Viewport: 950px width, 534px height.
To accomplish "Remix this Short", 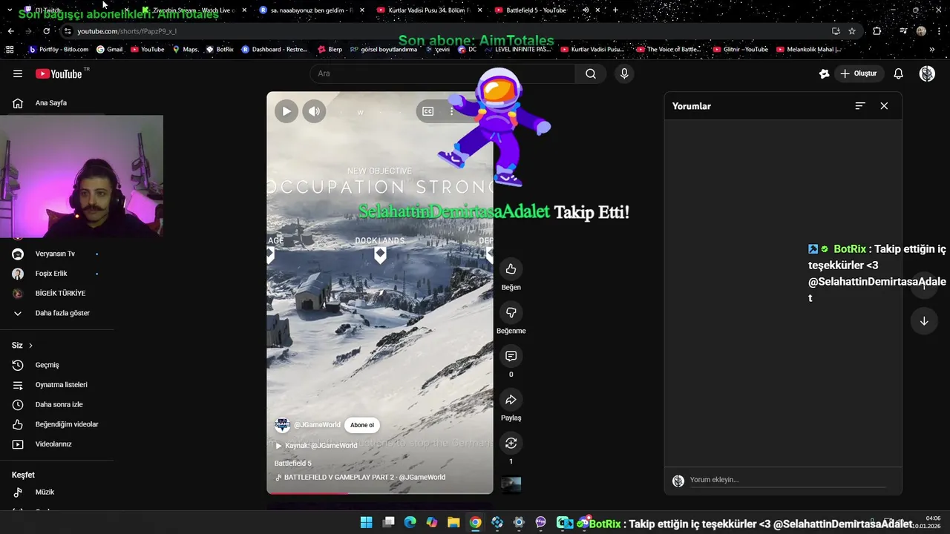I will click(x=511, y=443).
